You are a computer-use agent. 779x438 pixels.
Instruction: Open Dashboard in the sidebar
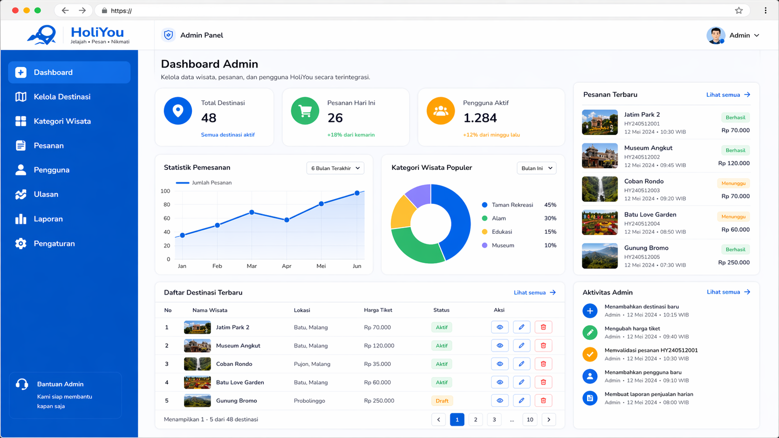coord(69,72)
